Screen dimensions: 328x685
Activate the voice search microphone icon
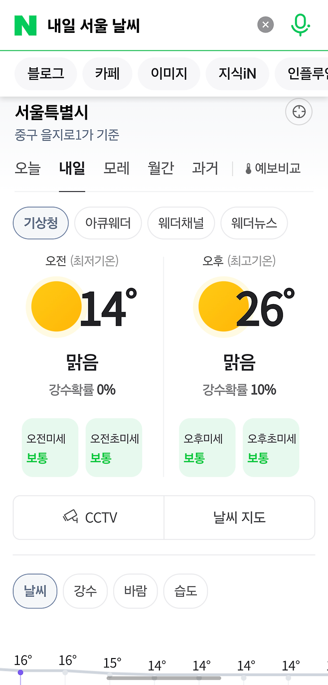(x=300, y=25)
